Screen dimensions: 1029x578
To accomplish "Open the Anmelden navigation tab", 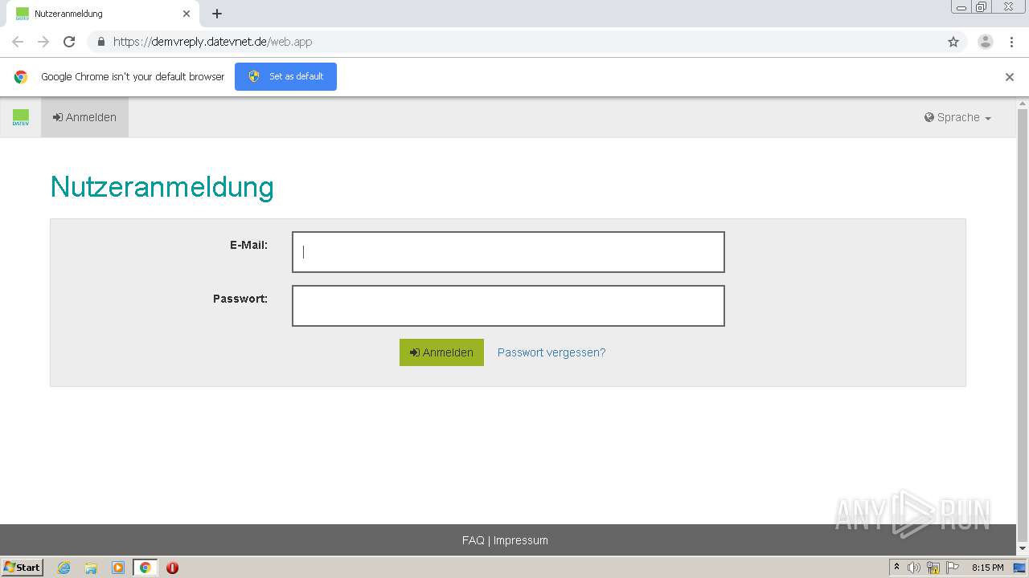I will [x=84, y=117].
